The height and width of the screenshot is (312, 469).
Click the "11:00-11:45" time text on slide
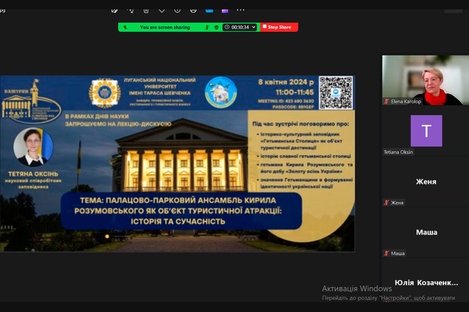pos(294,92)
